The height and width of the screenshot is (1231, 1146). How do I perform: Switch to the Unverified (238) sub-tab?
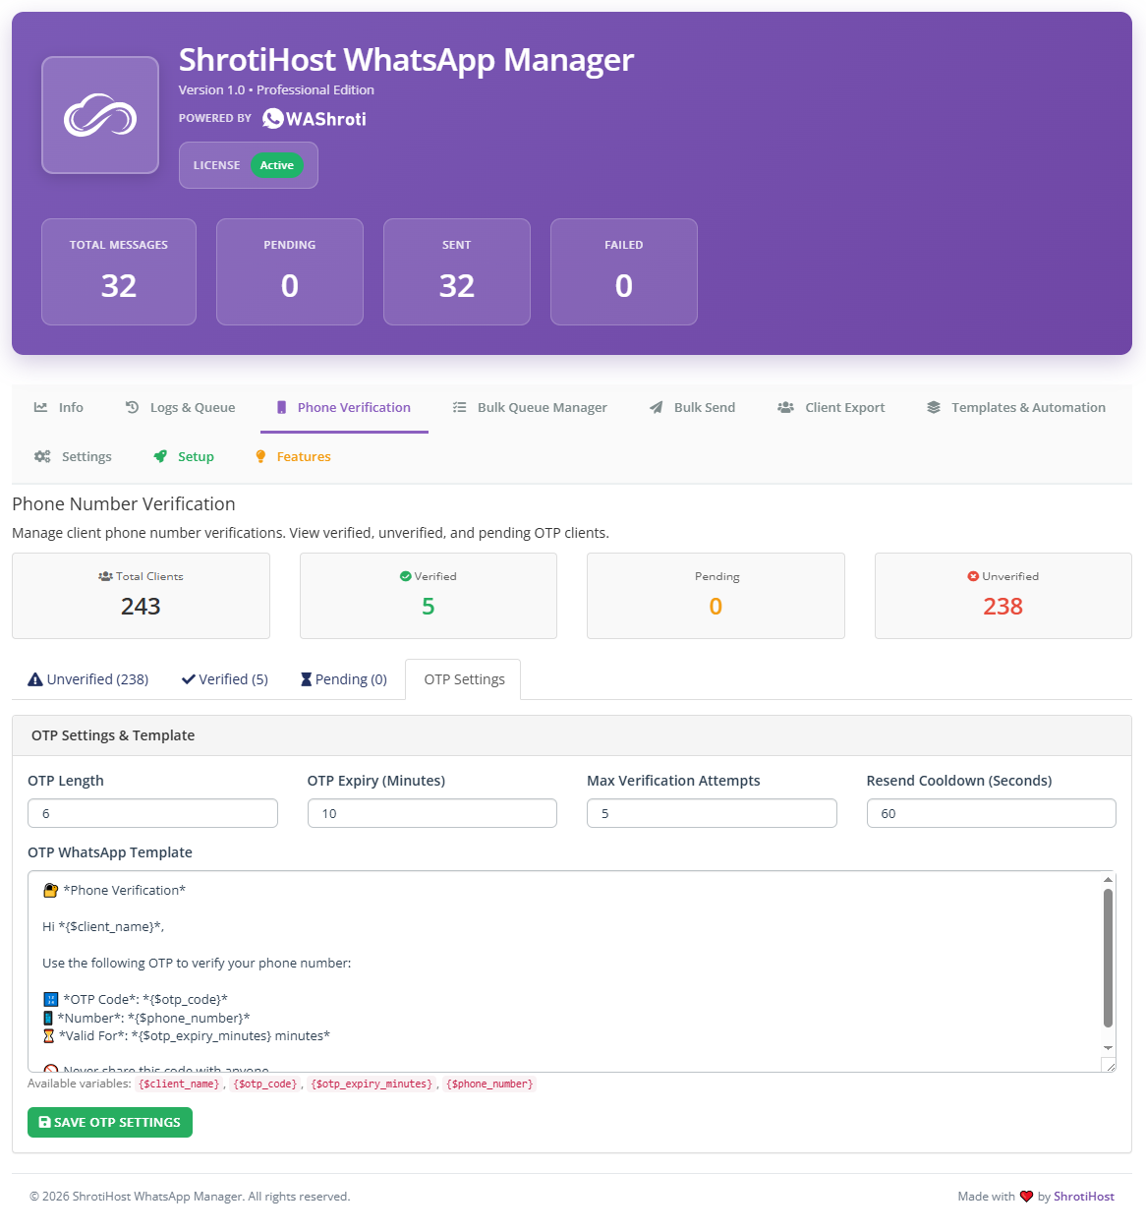click(x=88, y=679)
